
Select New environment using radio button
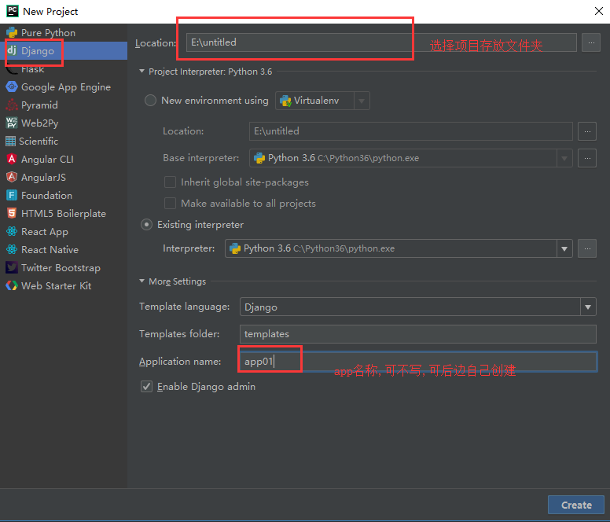(x=151, y=101)
